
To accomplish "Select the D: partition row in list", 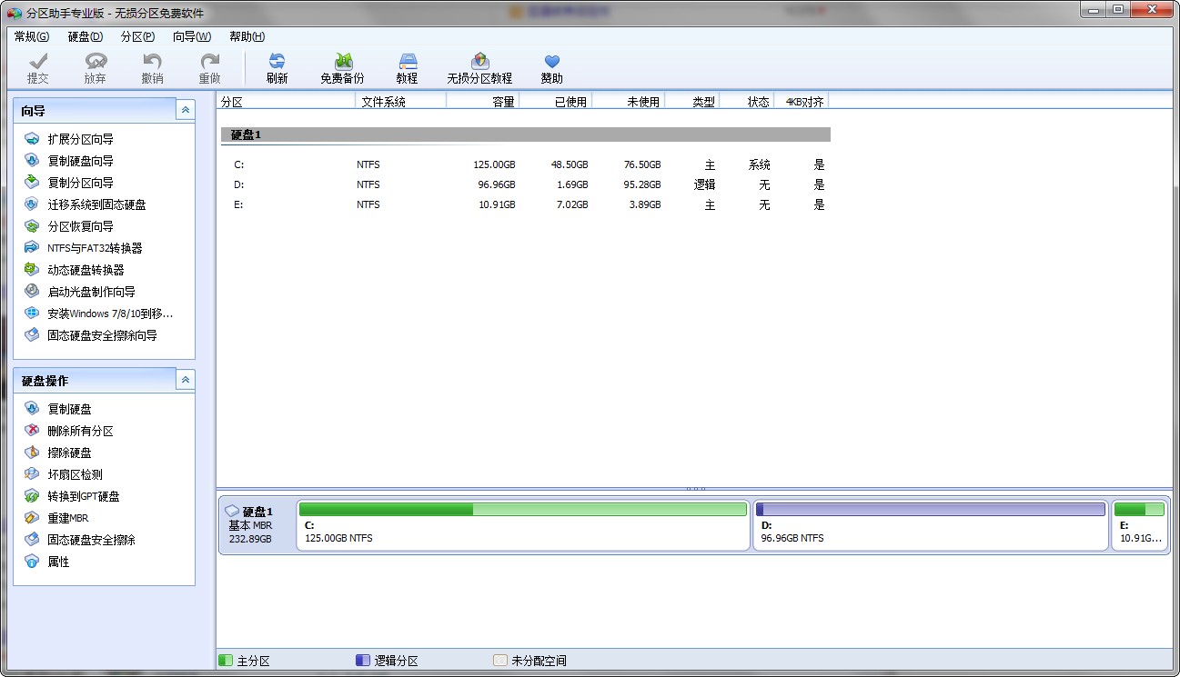I will (x=523, y=184).
